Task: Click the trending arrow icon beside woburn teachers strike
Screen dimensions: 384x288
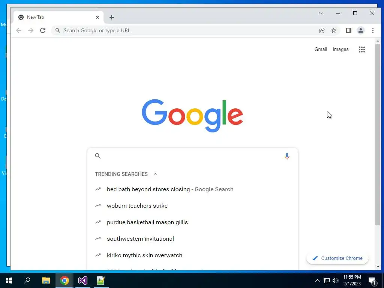Action: coord(98,206)
